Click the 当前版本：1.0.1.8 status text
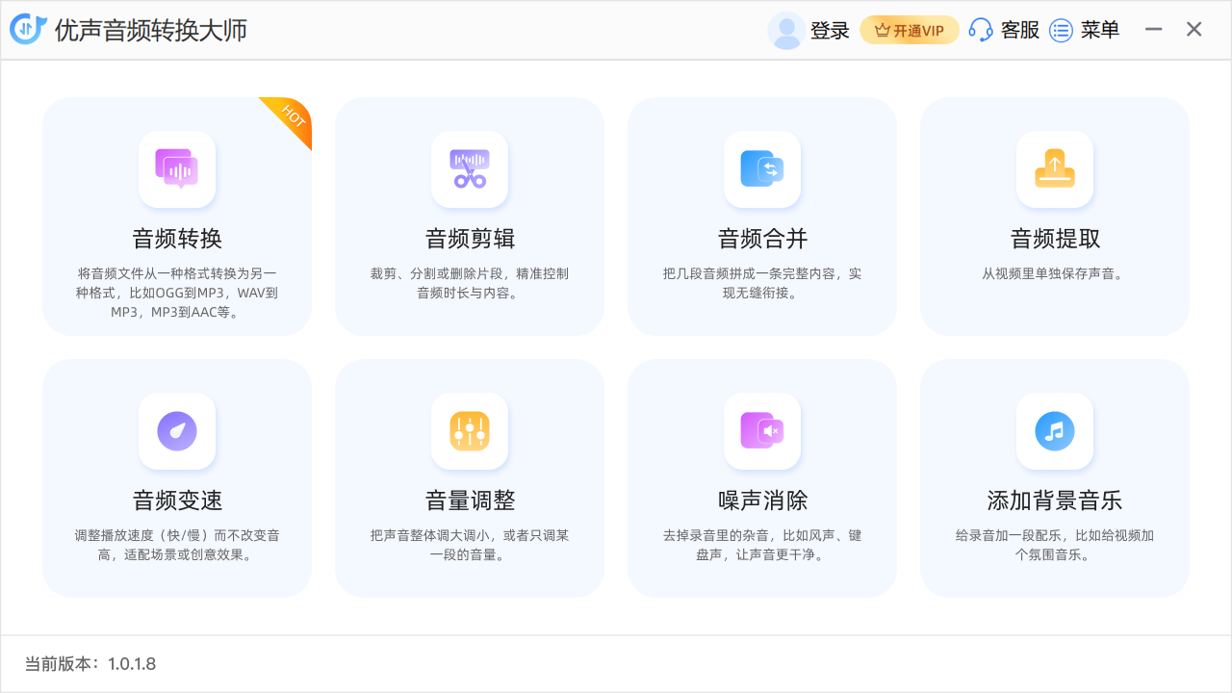The image size is (1232, 693). [90, 664]
